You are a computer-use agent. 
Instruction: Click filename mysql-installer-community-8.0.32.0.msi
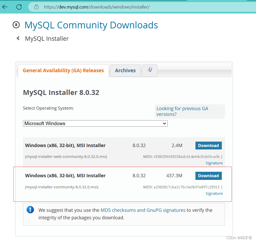click(62, 187)
